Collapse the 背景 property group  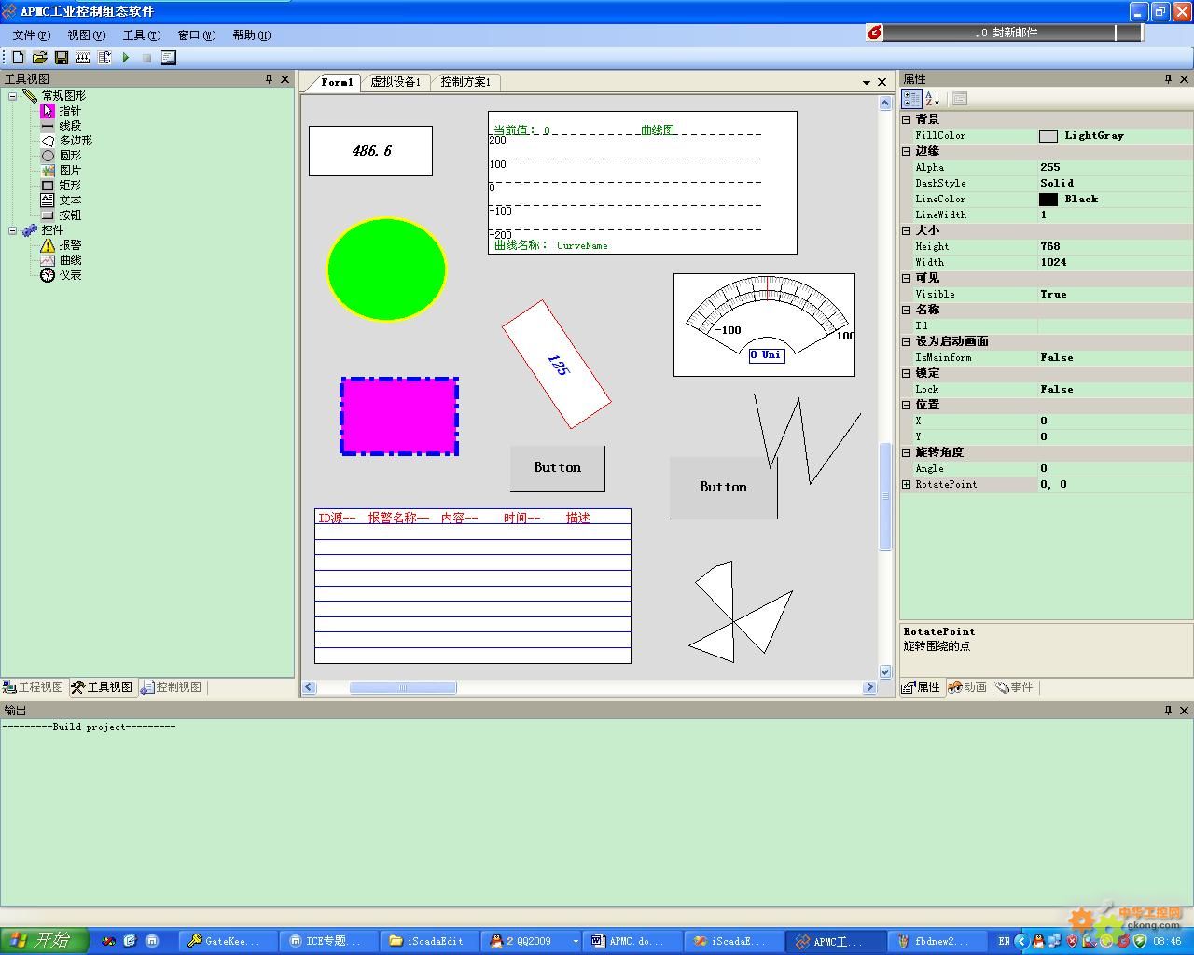[907, 119]
